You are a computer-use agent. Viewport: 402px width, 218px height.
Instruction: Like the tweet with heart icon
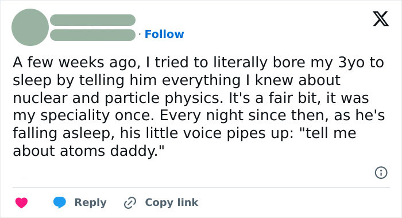[22, 202]
